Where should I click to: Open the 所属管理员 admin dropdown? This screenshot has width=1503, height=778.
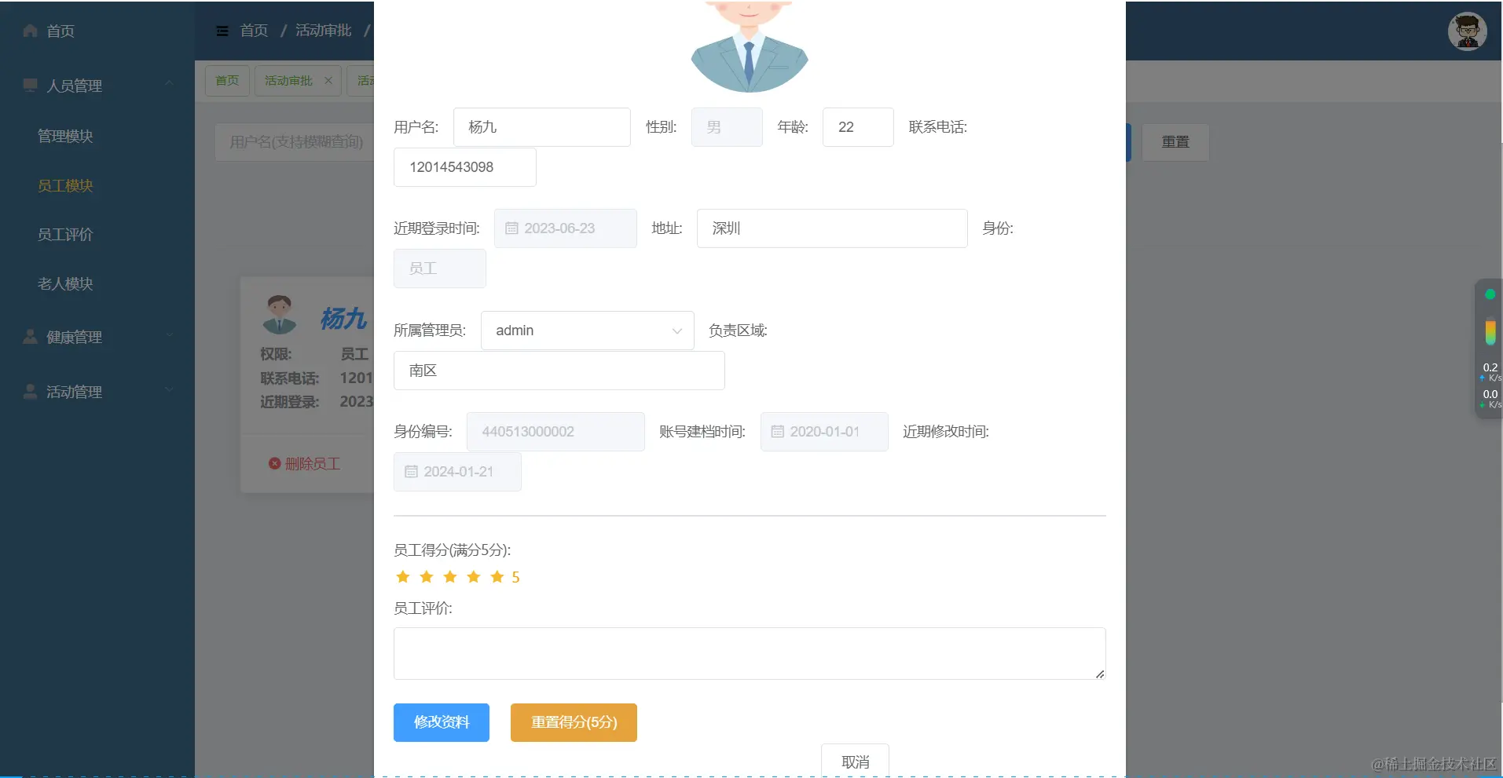coord(587,331)
